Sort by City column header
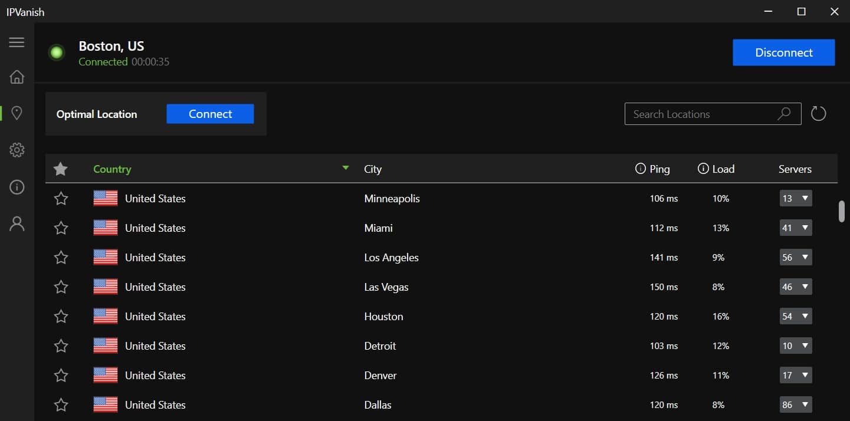The height and width of the screenshot is (421, 850). point(373,169)
